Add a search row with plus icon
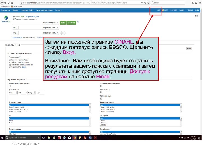Viewport: 202px width, 151px height. (61, 33)
